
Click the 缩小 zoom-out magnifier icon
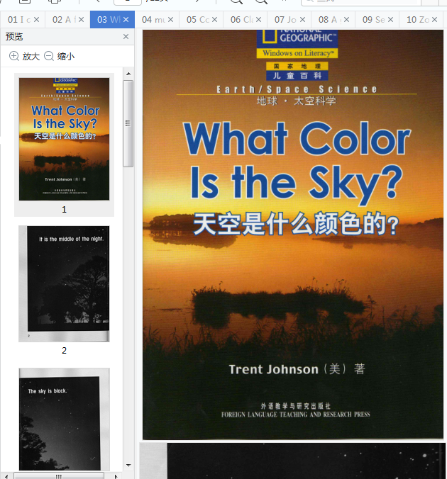tap(49, 56)
